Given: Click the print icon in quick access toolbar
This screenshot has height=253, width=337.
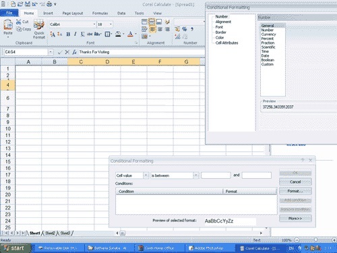Looking at the screenshot, I should 49,4.
